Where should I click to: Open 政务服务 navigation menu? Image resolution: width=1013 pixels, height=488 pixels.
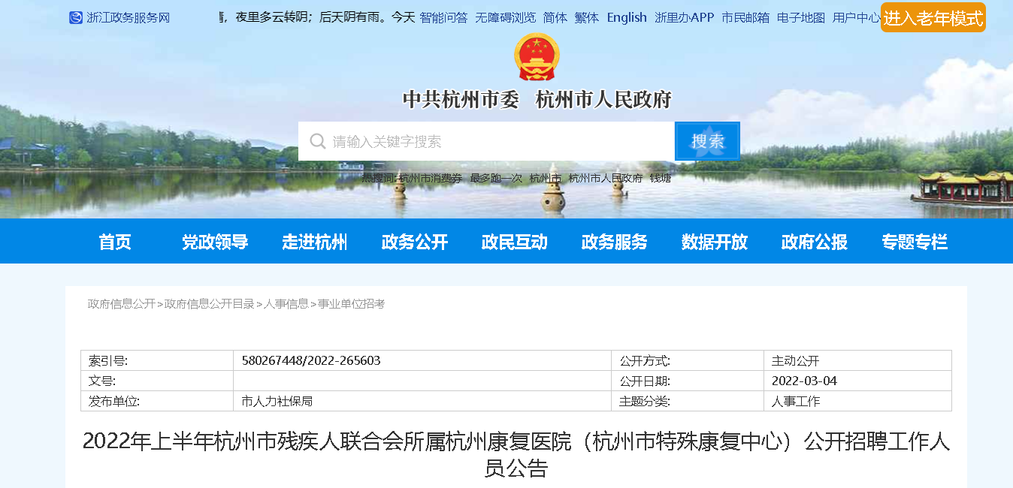615,242
